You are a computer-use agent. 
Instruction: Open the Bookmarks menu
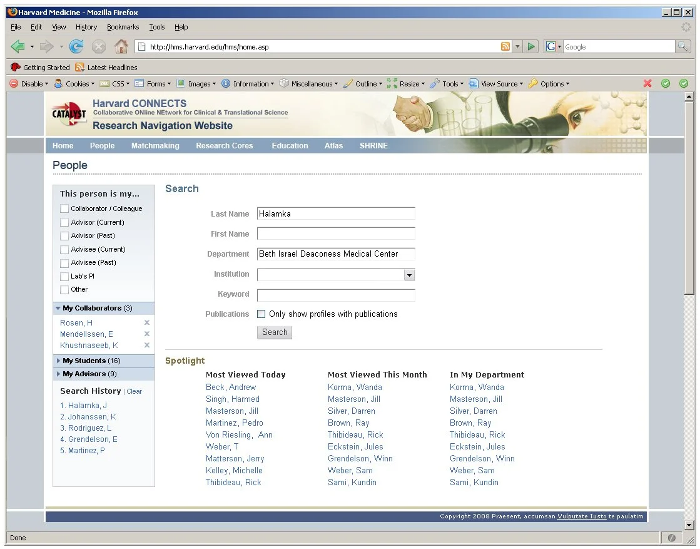[x=123, y=27]
